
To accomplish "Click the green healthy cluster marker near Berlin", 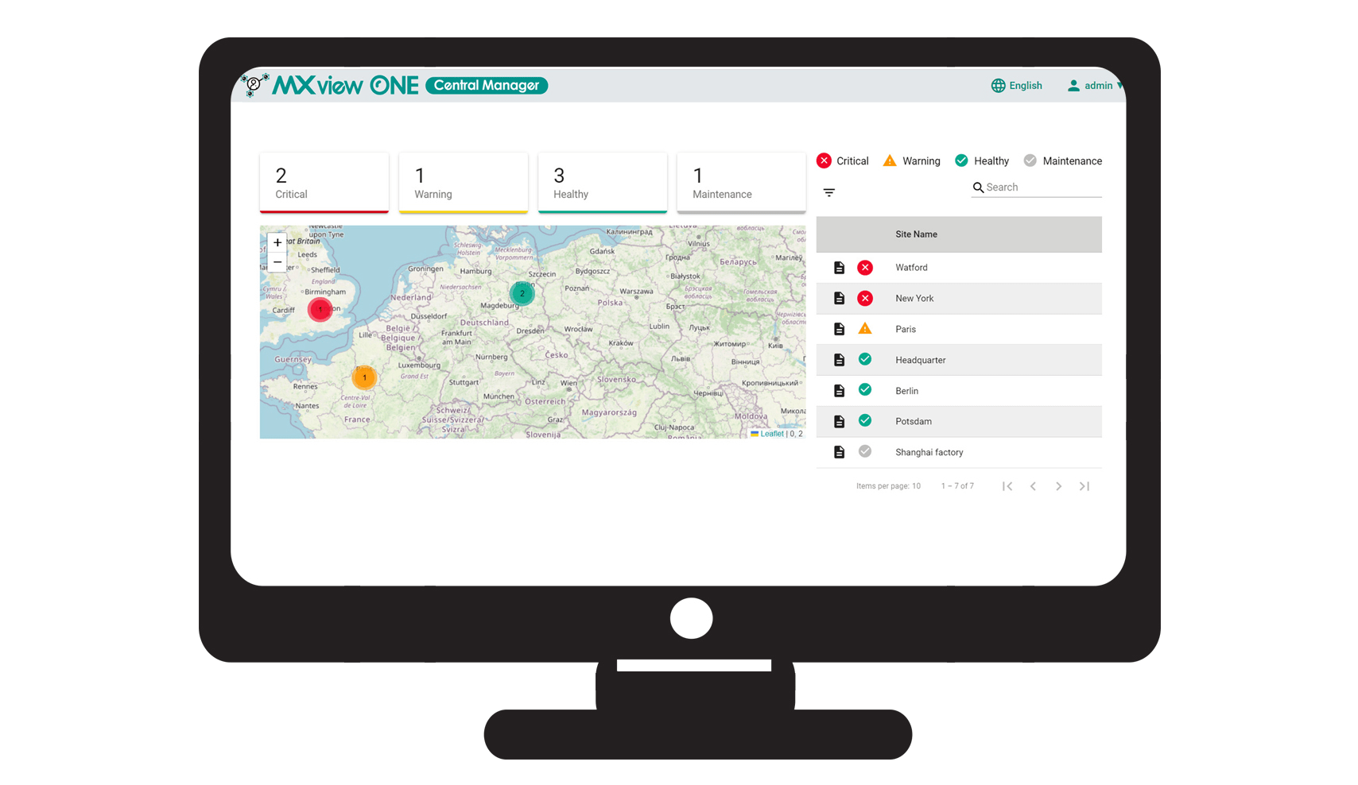I will pyautogui.click(x=522, y=293).
